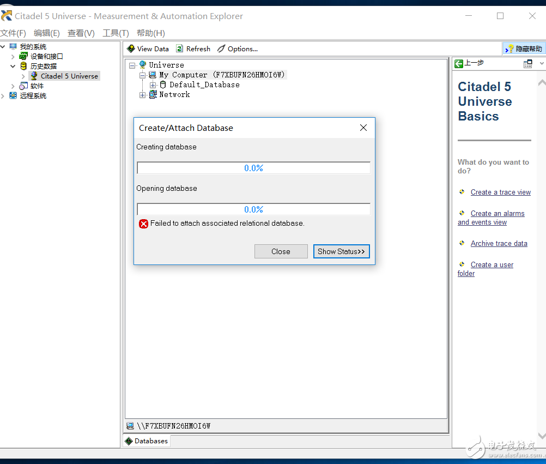This screenshot has height=464, width=546.
Task: Click the help panel back arrow icon
Action: point(459,63)
